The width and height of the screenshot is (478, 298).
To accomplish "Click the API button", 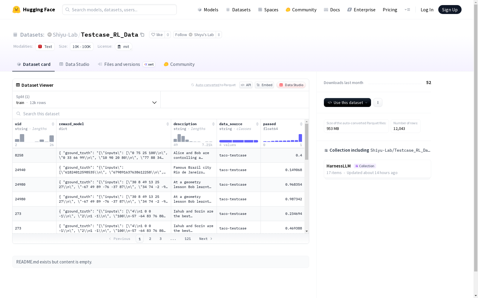I will click(246, 85).
